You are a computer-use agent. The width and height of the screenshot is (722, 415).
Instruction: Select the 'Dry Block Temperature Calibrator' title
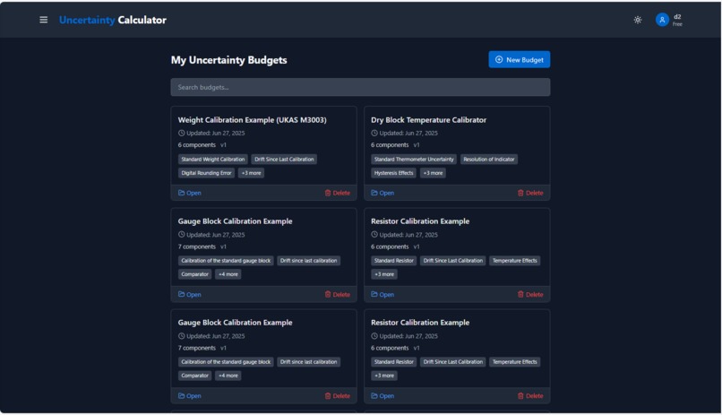pyautogui.click(x=429, y=120)
